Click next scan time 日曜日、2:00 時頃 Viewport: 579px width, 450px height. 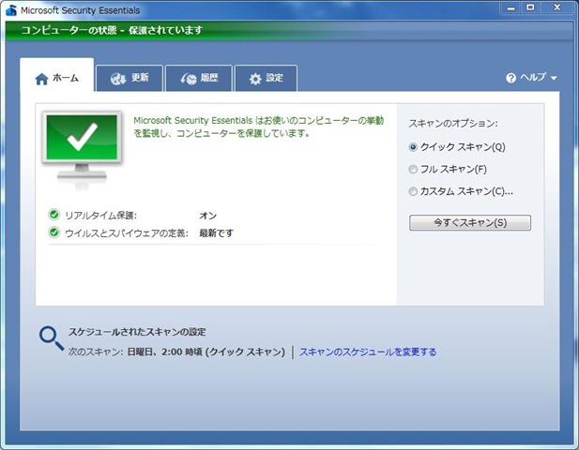tap(164, 352)
